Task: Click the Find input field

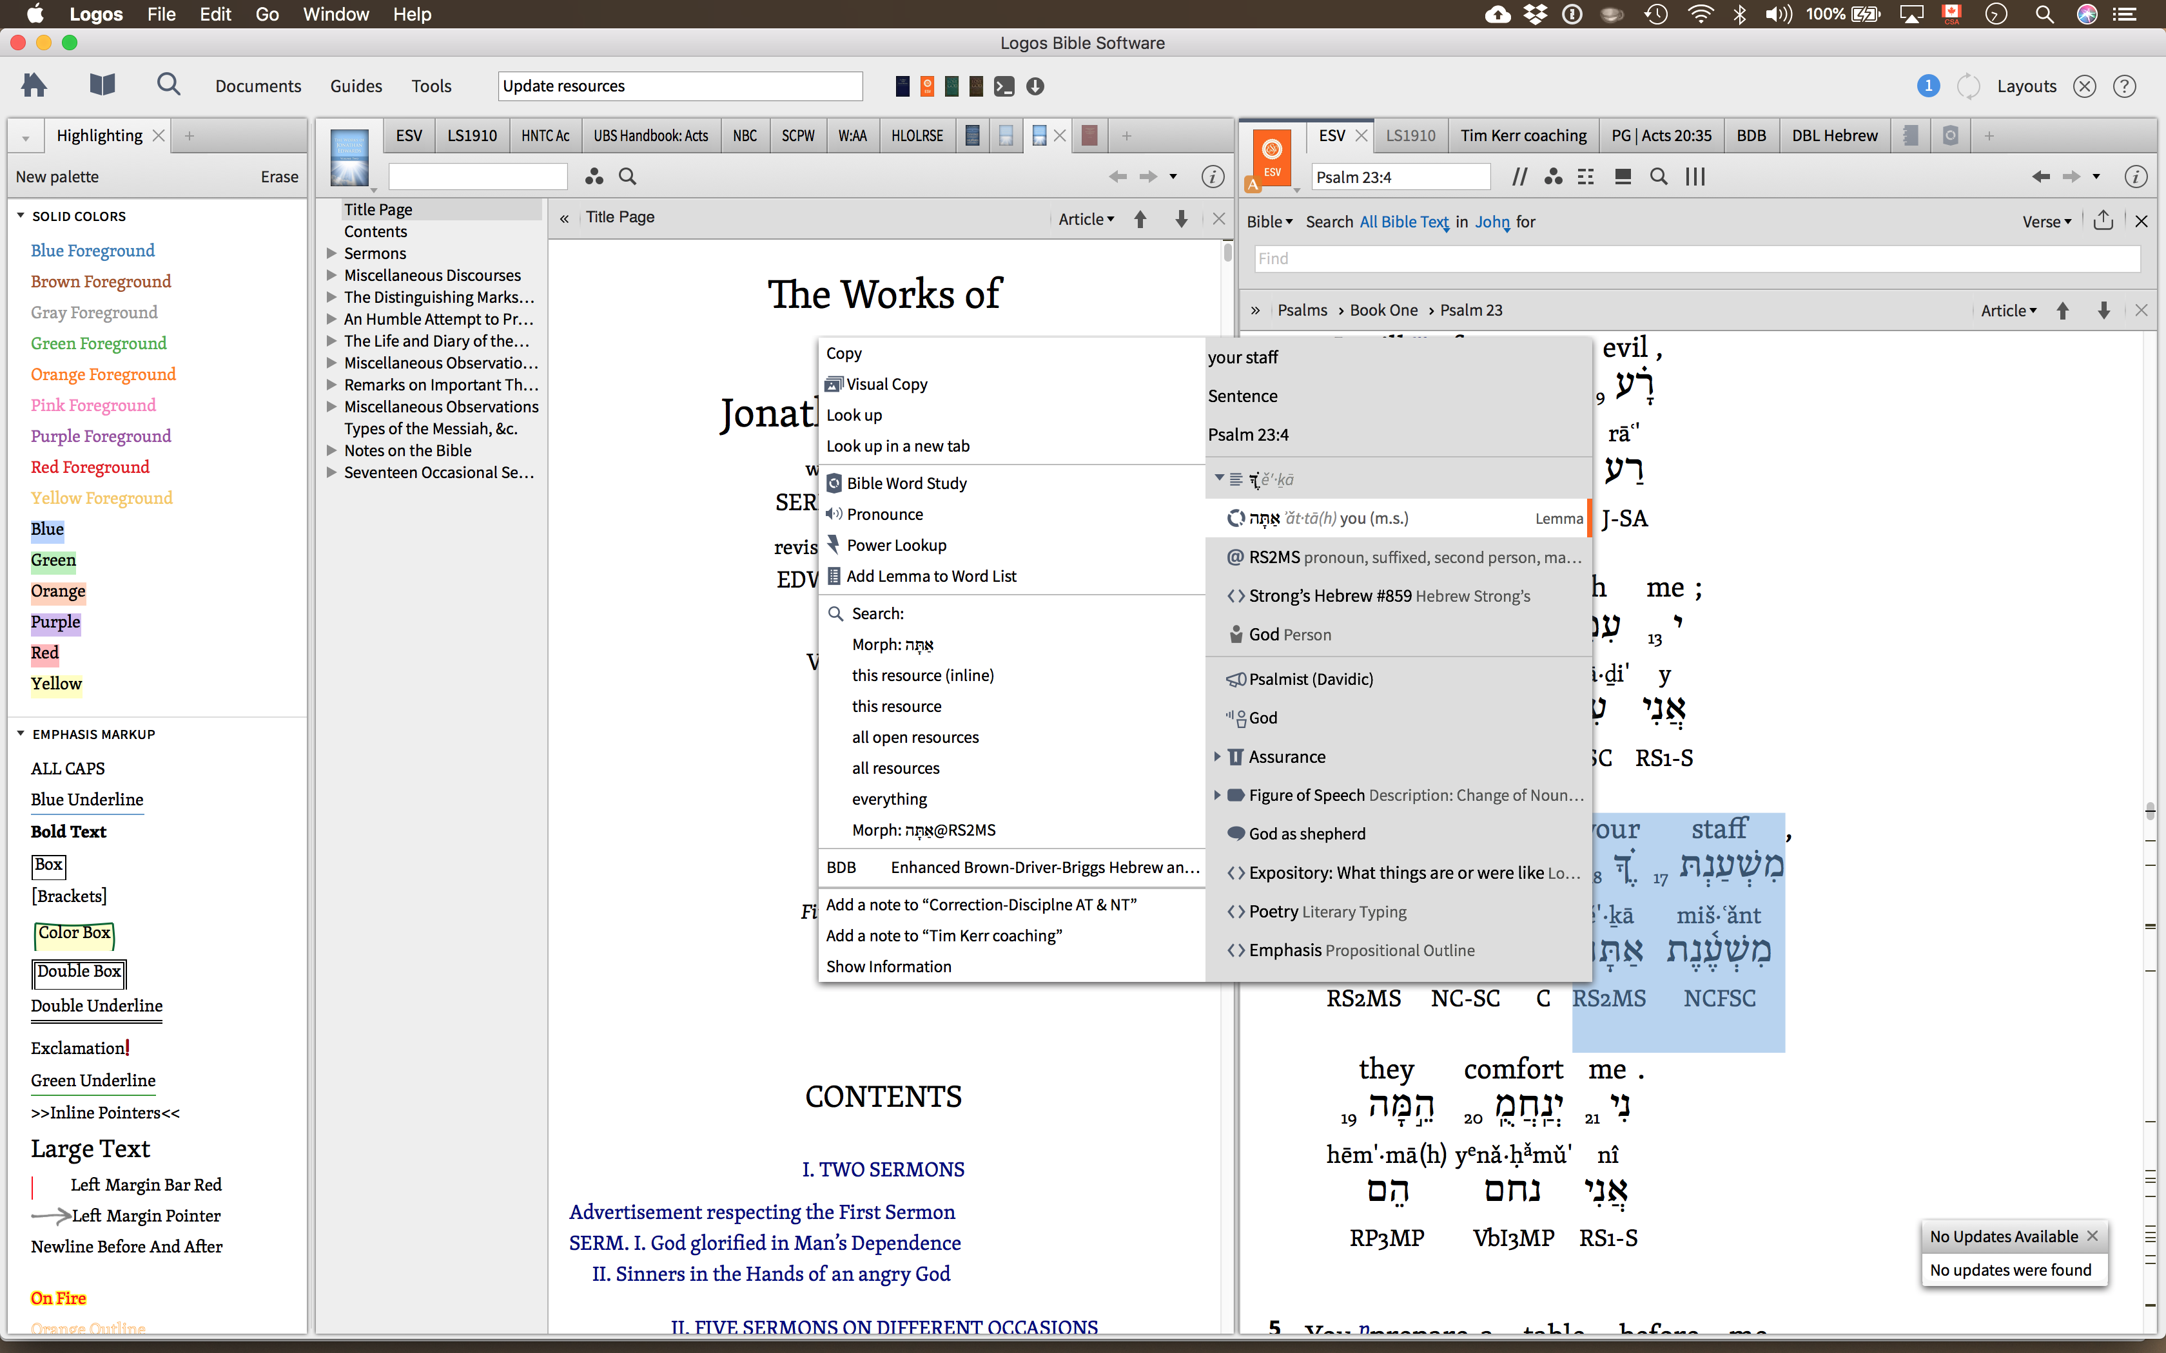Action: click(1696, 258)
